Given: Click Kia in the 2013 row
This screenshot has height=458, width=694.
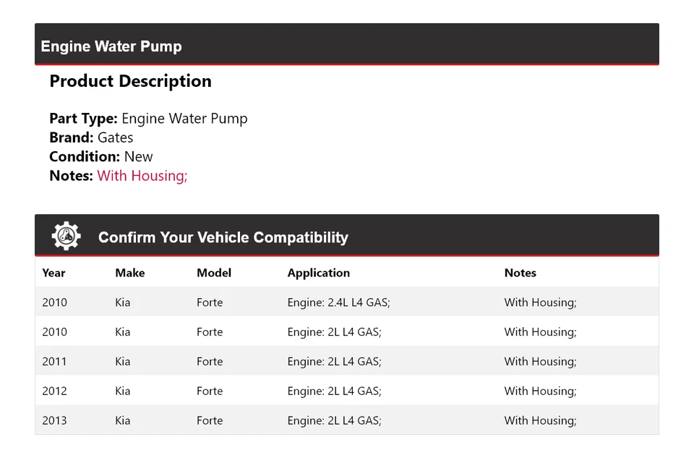Looking at the screenshot, I should coord(123,421).
